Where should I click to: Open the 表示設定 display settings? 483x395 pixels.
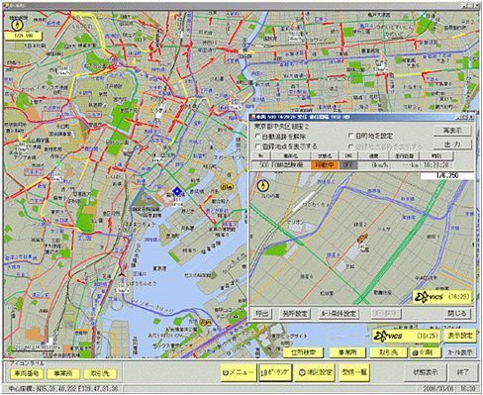pos(460,336)
